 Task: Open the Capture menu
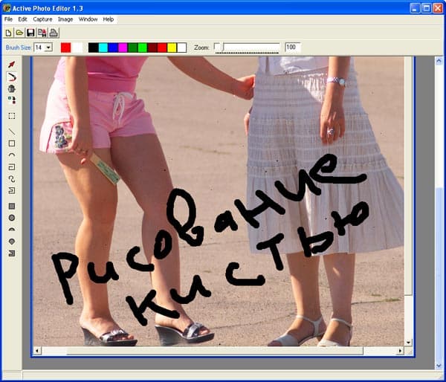point(42,19)
